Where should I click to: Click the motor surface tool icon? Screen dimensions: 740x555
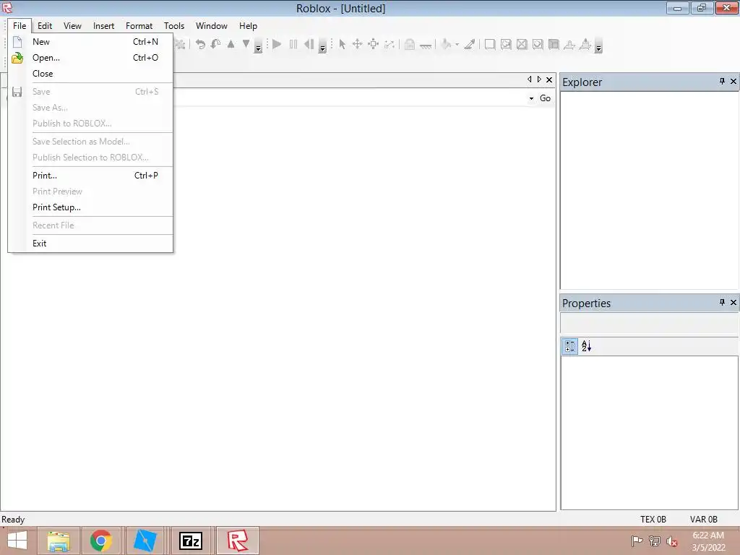[585, 44]
